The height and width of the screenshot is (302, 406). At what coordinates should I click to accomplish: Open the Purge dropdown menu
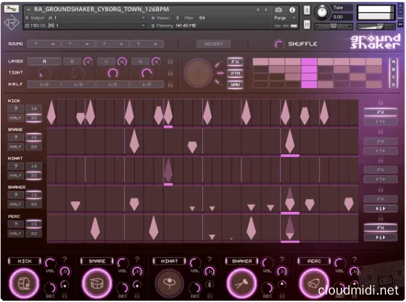285,18
